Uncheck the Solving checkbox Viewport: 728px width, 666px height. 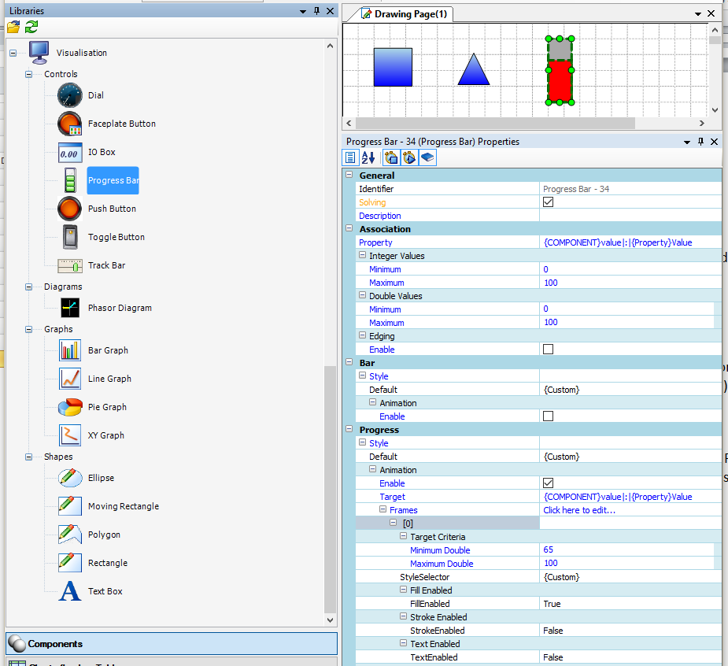tap(549, 202)
